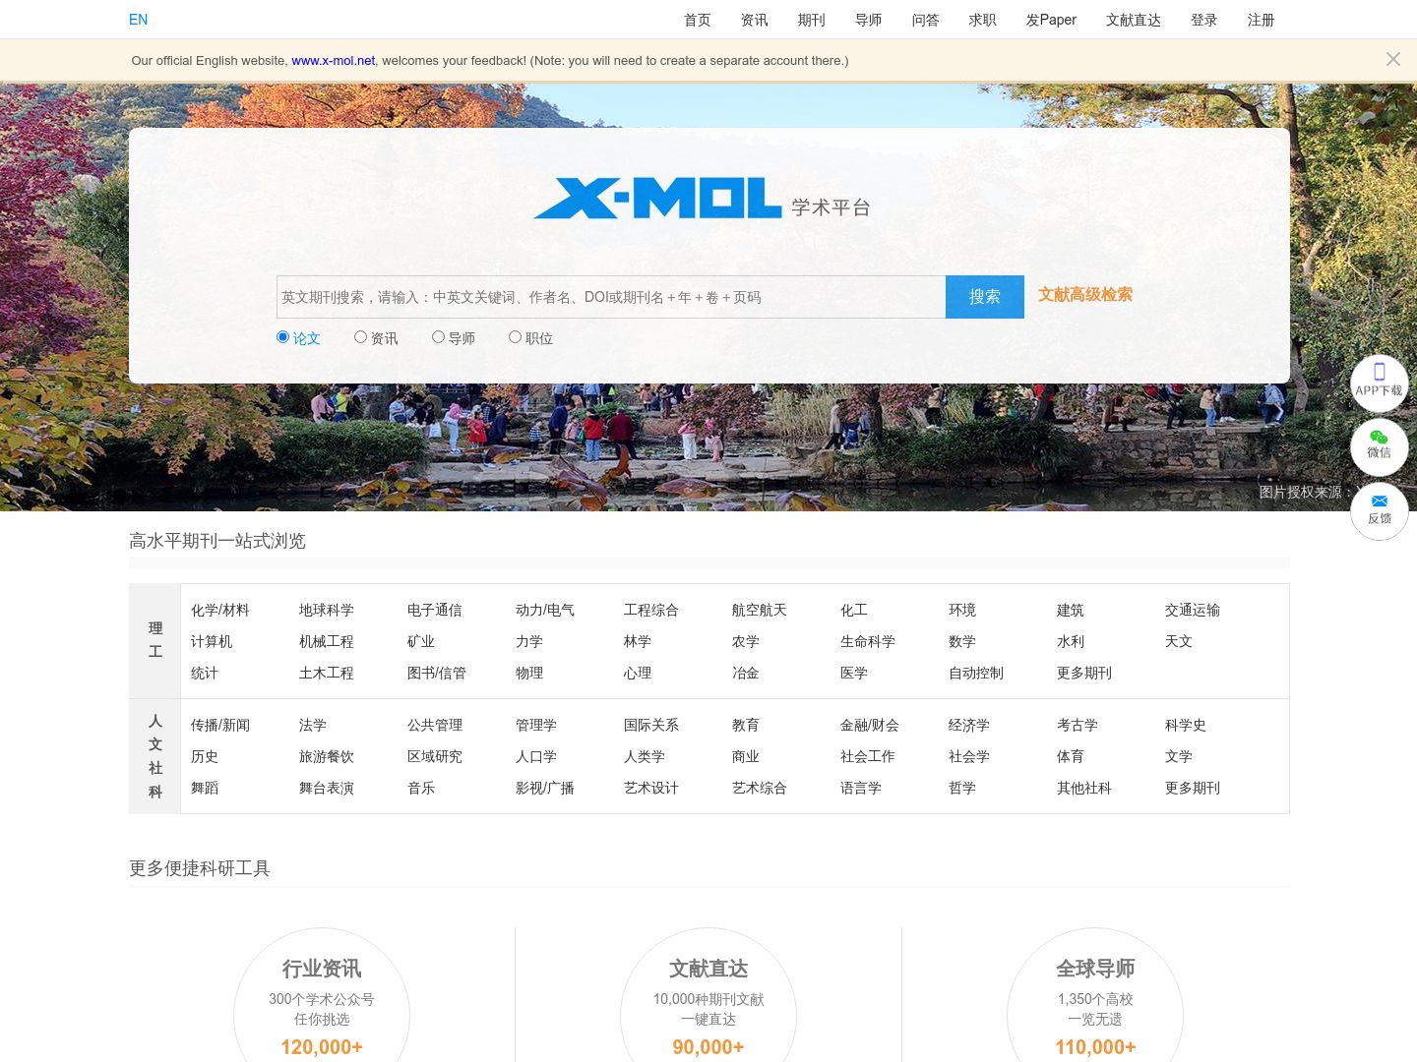Open the 土木工程 journal category
Screen dimensions: 1417x1062
(x=327, y=673)
